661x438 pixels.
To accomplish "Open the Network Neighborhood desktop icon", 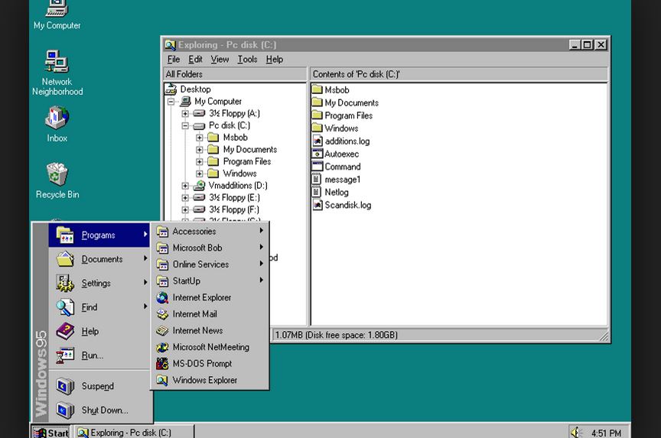I will click(x=57, y=63).
